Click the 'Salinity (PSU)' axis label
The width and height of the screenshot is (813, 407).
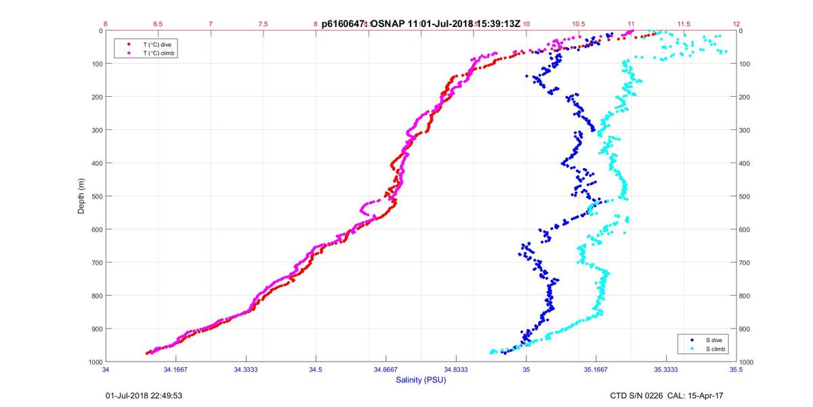coord(421,380)
